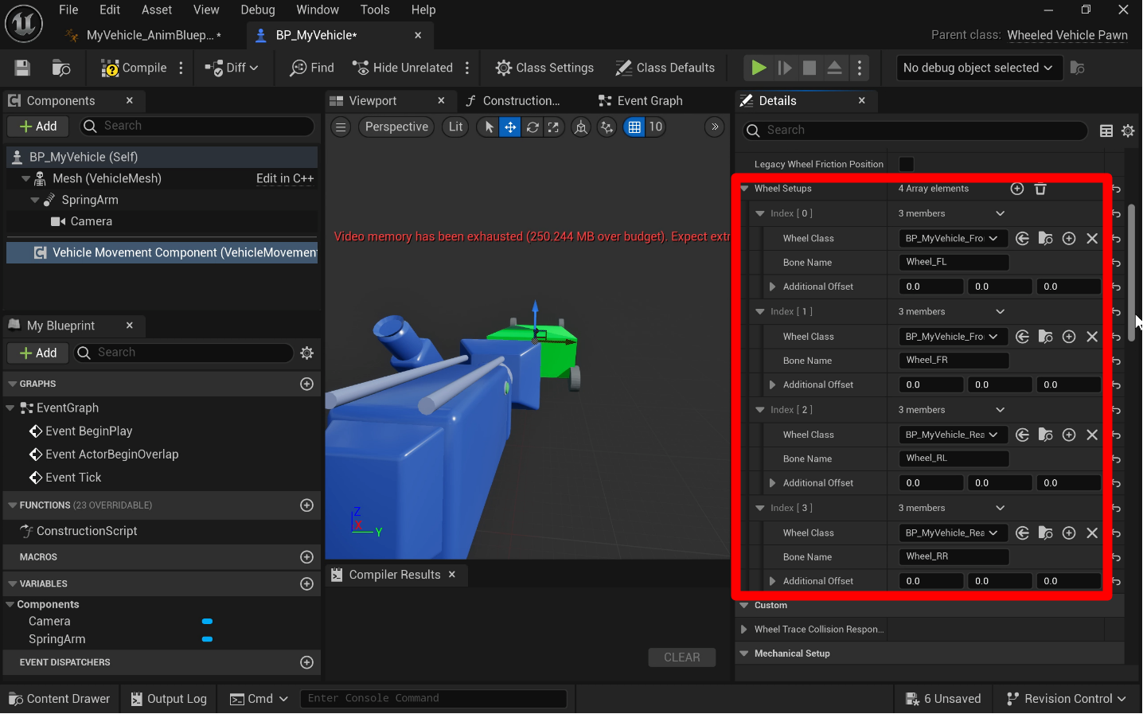Open the Content Drawer
Viewport: 1143px width, 714px height.
(x=60, y=699)
